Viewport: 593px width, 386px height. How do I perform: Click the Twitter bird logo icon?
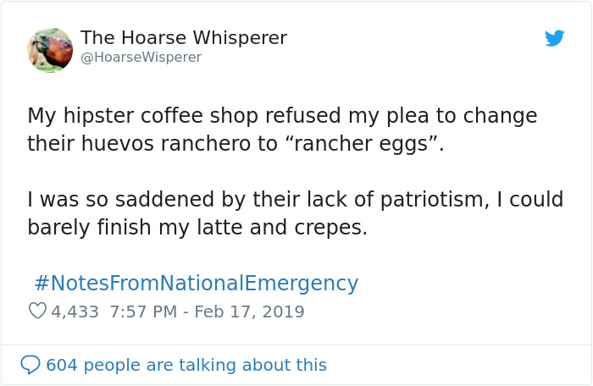click(x=555, y=38)
